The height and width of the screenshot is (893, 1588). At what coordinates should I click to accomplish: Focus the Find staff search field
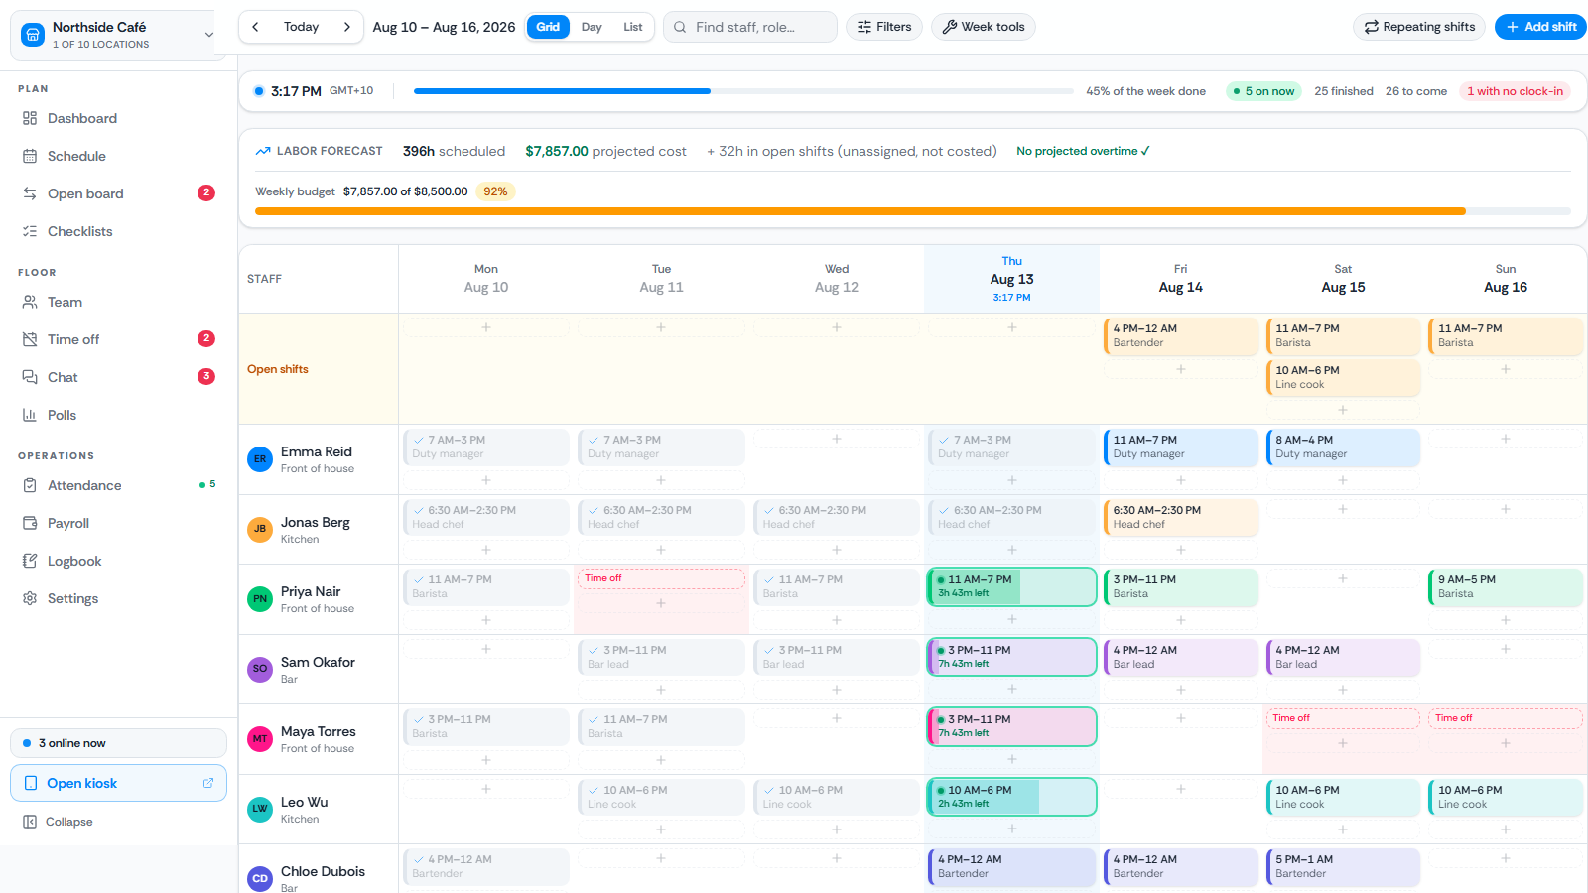tap(750, 27)
